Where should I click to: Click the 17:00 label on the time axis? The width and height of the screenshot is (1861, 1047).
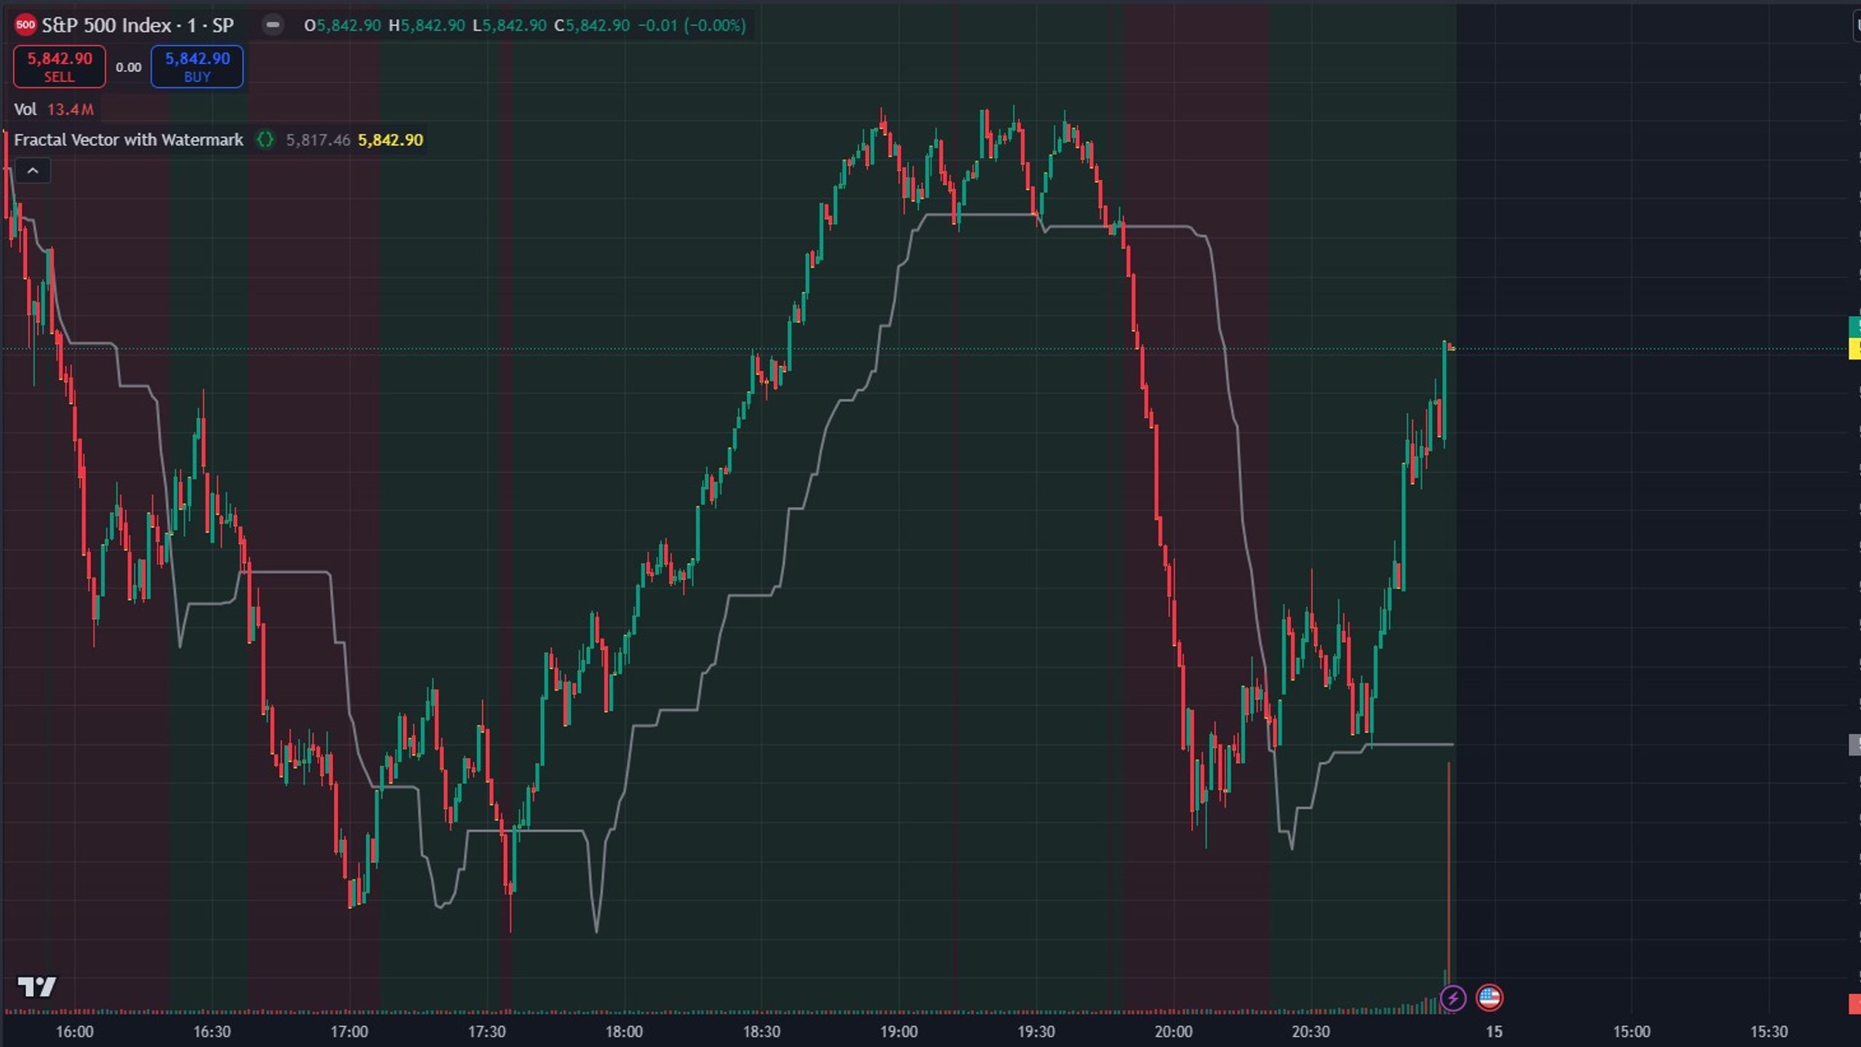coord(349,1032)
